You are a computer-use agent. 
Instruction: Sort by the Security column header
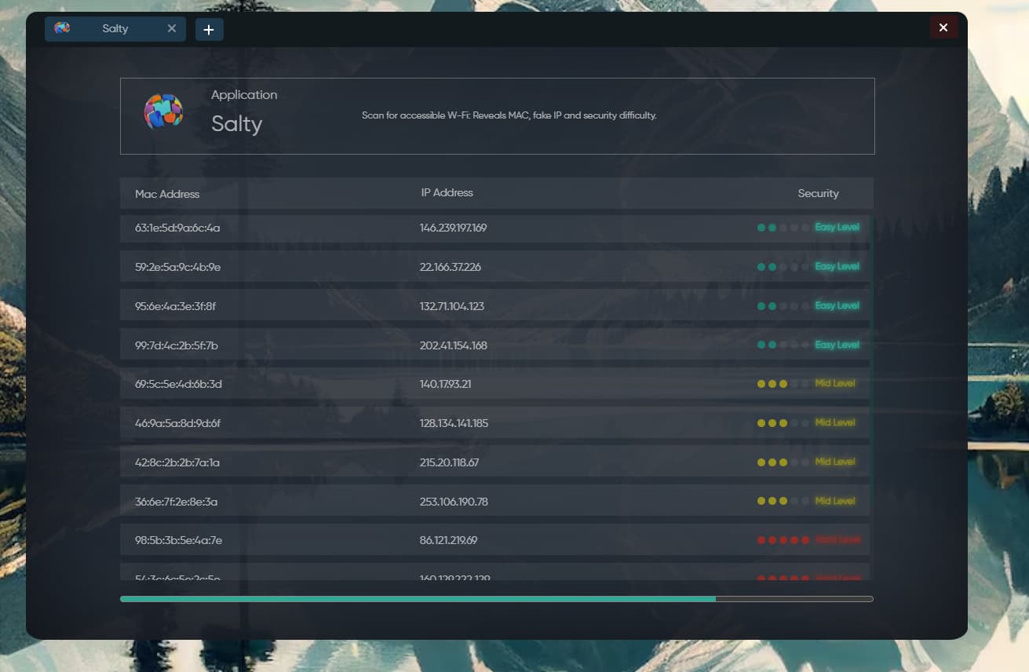point(818,193)
